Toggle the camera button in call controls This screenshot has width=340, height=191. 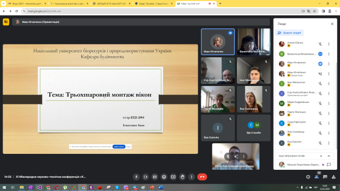point(146,177)
